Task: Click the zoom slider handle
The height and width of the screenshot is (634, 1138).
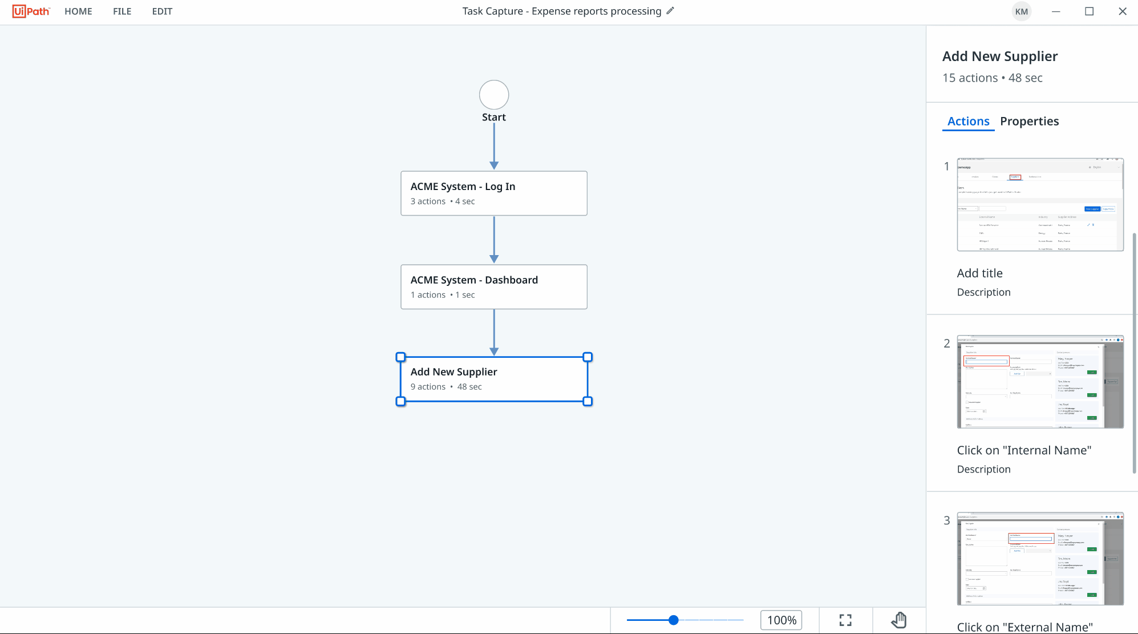Action: [x=674, y=620]
